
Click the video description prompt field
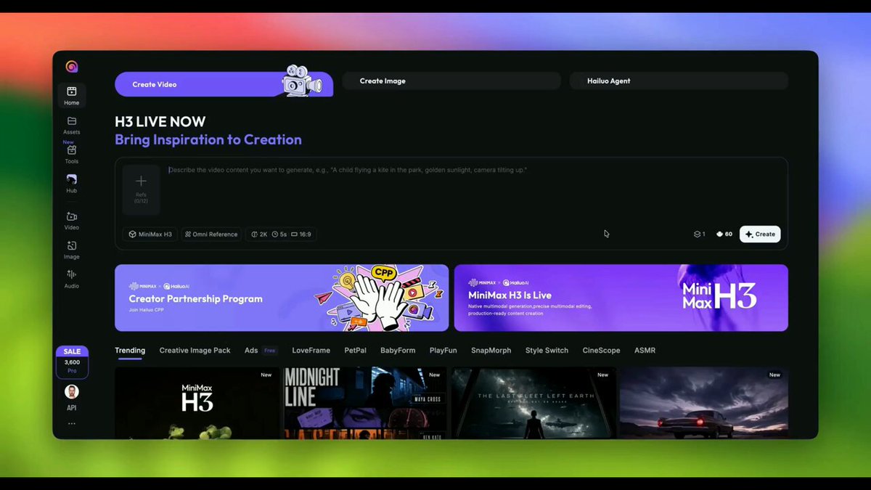pyautogui.click(x=473, y=190)
